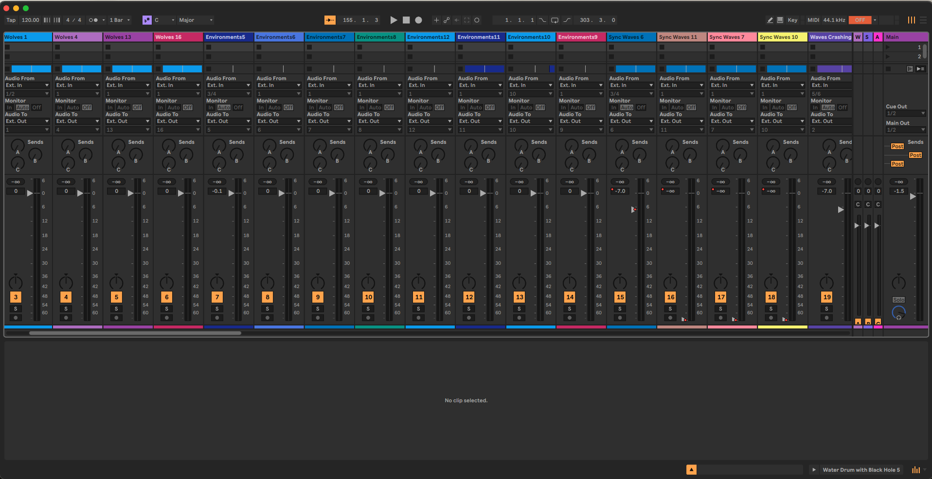The height and width of the screenshot is (479, 932).
Task: Toggle the Follow playback button
Action: pos(330,20)
